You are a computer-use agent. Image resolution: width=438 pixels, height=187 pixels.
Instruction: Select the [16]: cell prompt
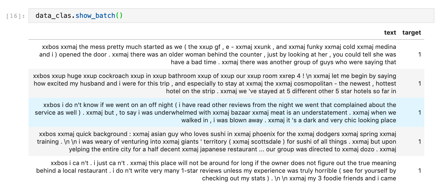pyautogui.click(x=16, y=16)
